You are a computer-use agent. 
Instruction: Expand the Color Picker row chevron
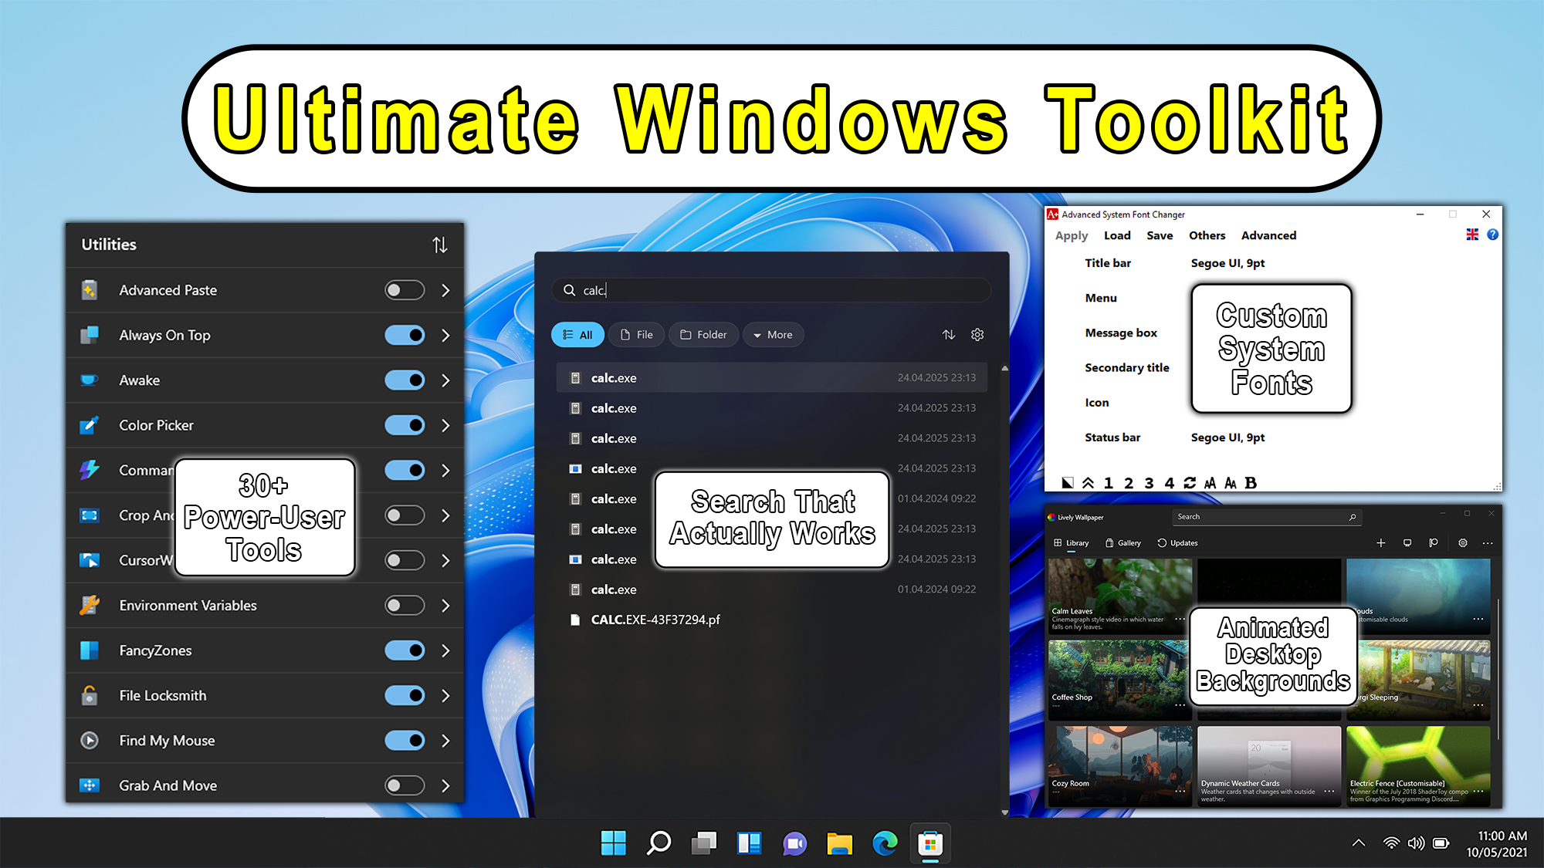point(445,425)
